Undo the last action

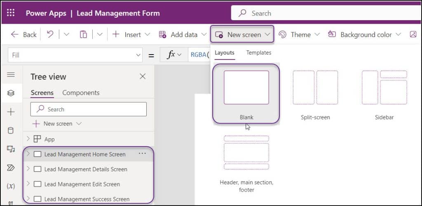click(50, 34)
